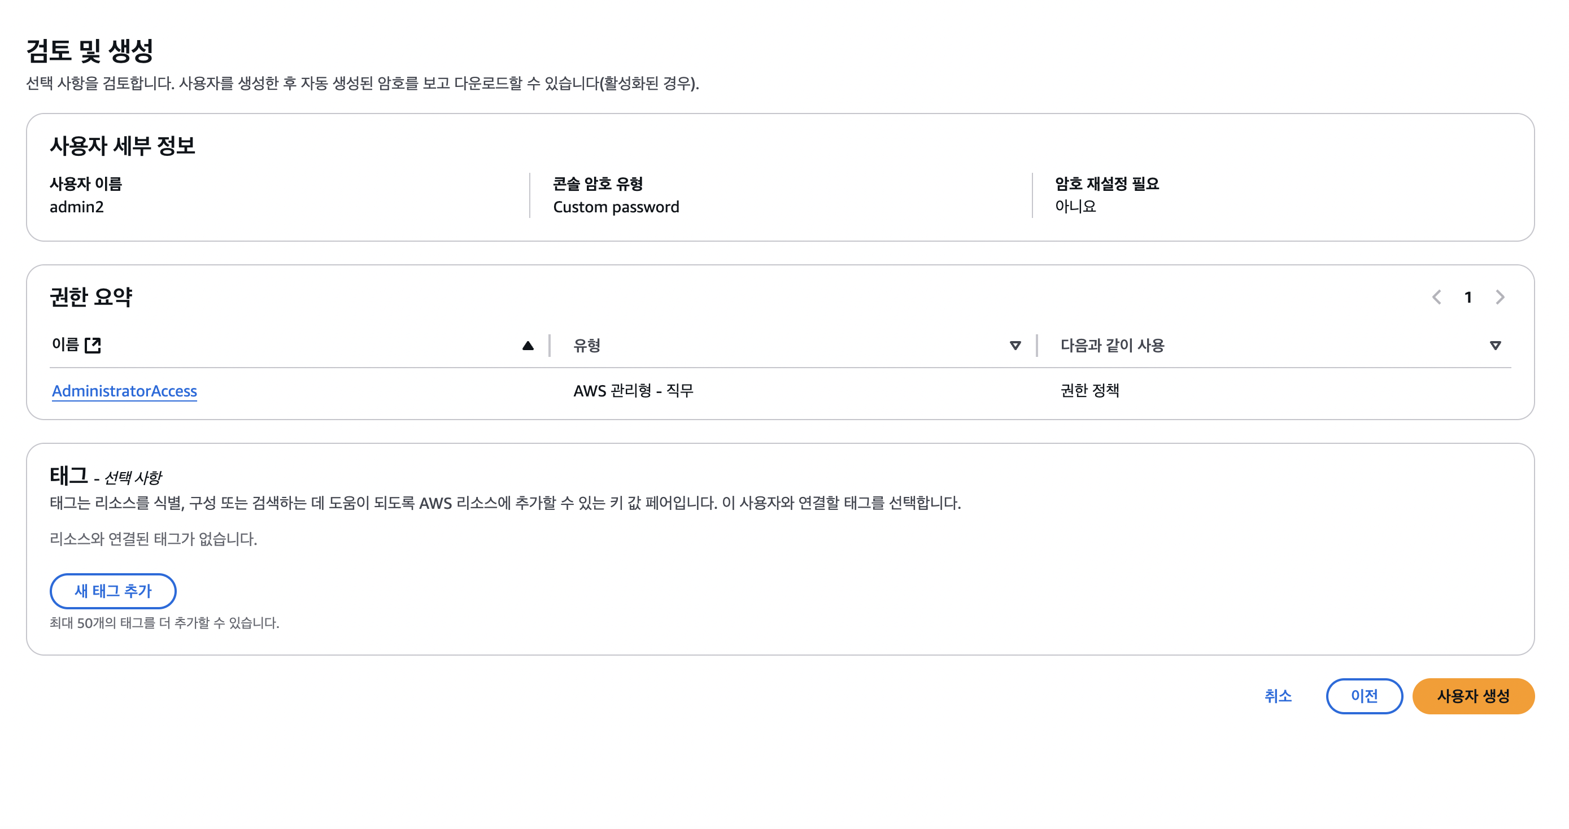Go to next page using right chevron
The height and width of the screenshot is (829, 1569).
1500,297
